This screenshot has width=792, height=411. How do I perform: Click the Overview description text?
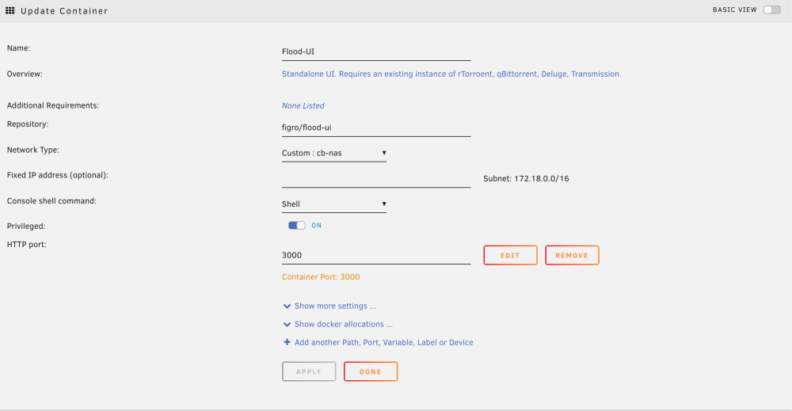coord(451,74)
